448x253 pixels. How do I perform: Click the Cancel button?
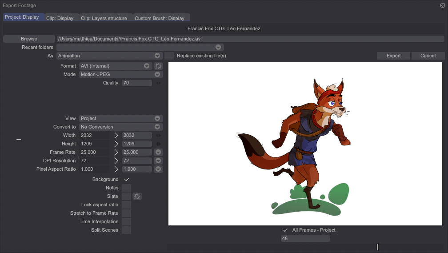coord(428,56)
